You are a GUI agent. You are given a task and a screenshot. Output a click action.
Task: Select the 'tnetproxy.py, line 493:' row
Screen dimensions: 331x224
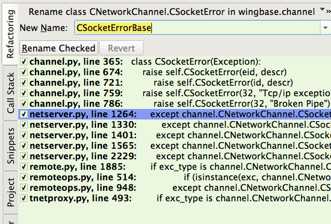point(175,198)
